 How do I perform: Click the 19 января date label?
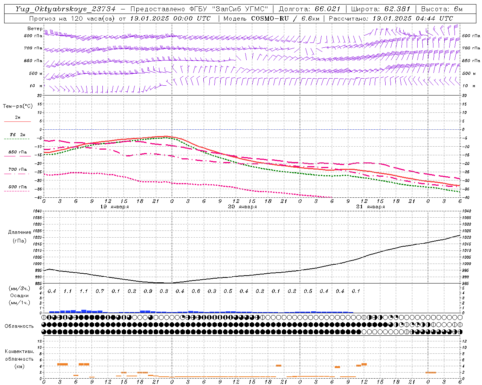pos(114,207)
